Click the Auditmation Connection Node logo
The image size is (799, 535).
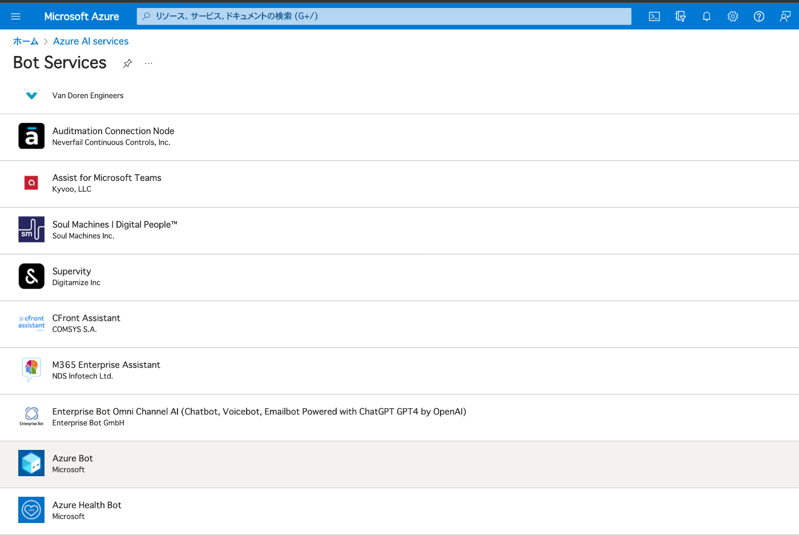point(31,136)
